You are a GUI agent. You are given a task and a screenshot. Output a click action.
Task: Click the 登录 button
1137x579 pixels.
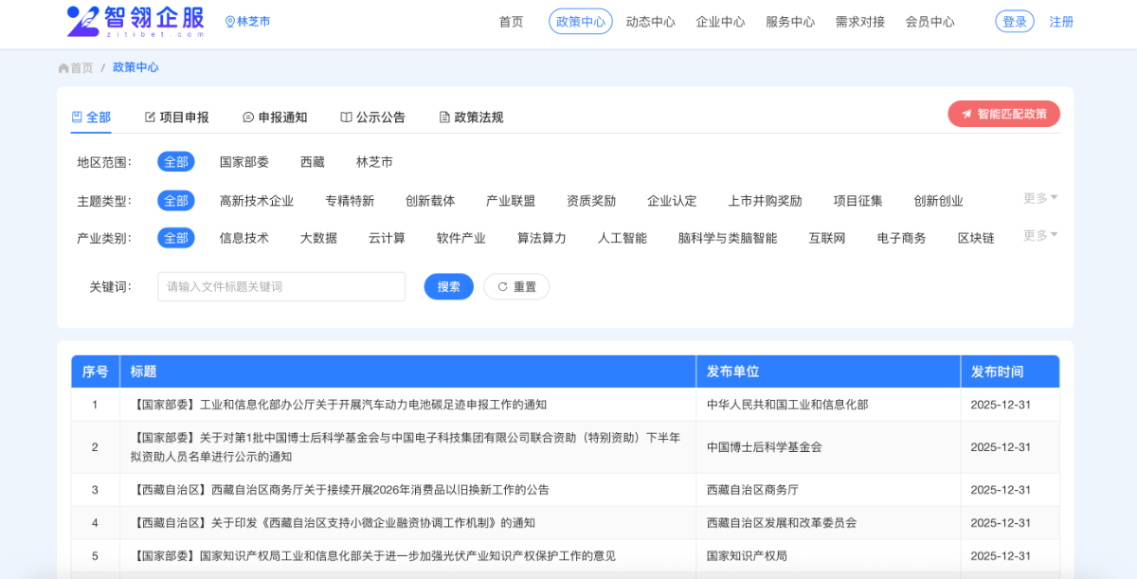pos(1014,22)
